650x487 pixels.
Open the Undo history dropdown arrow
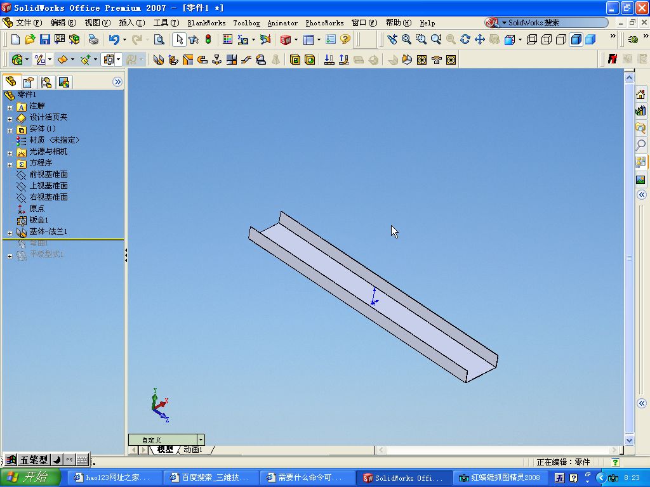124,40
